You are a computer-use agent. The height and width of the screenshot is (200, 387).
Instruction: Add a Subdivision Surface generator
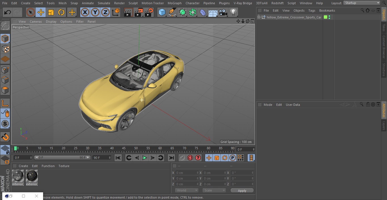click(x=182, y=12)
